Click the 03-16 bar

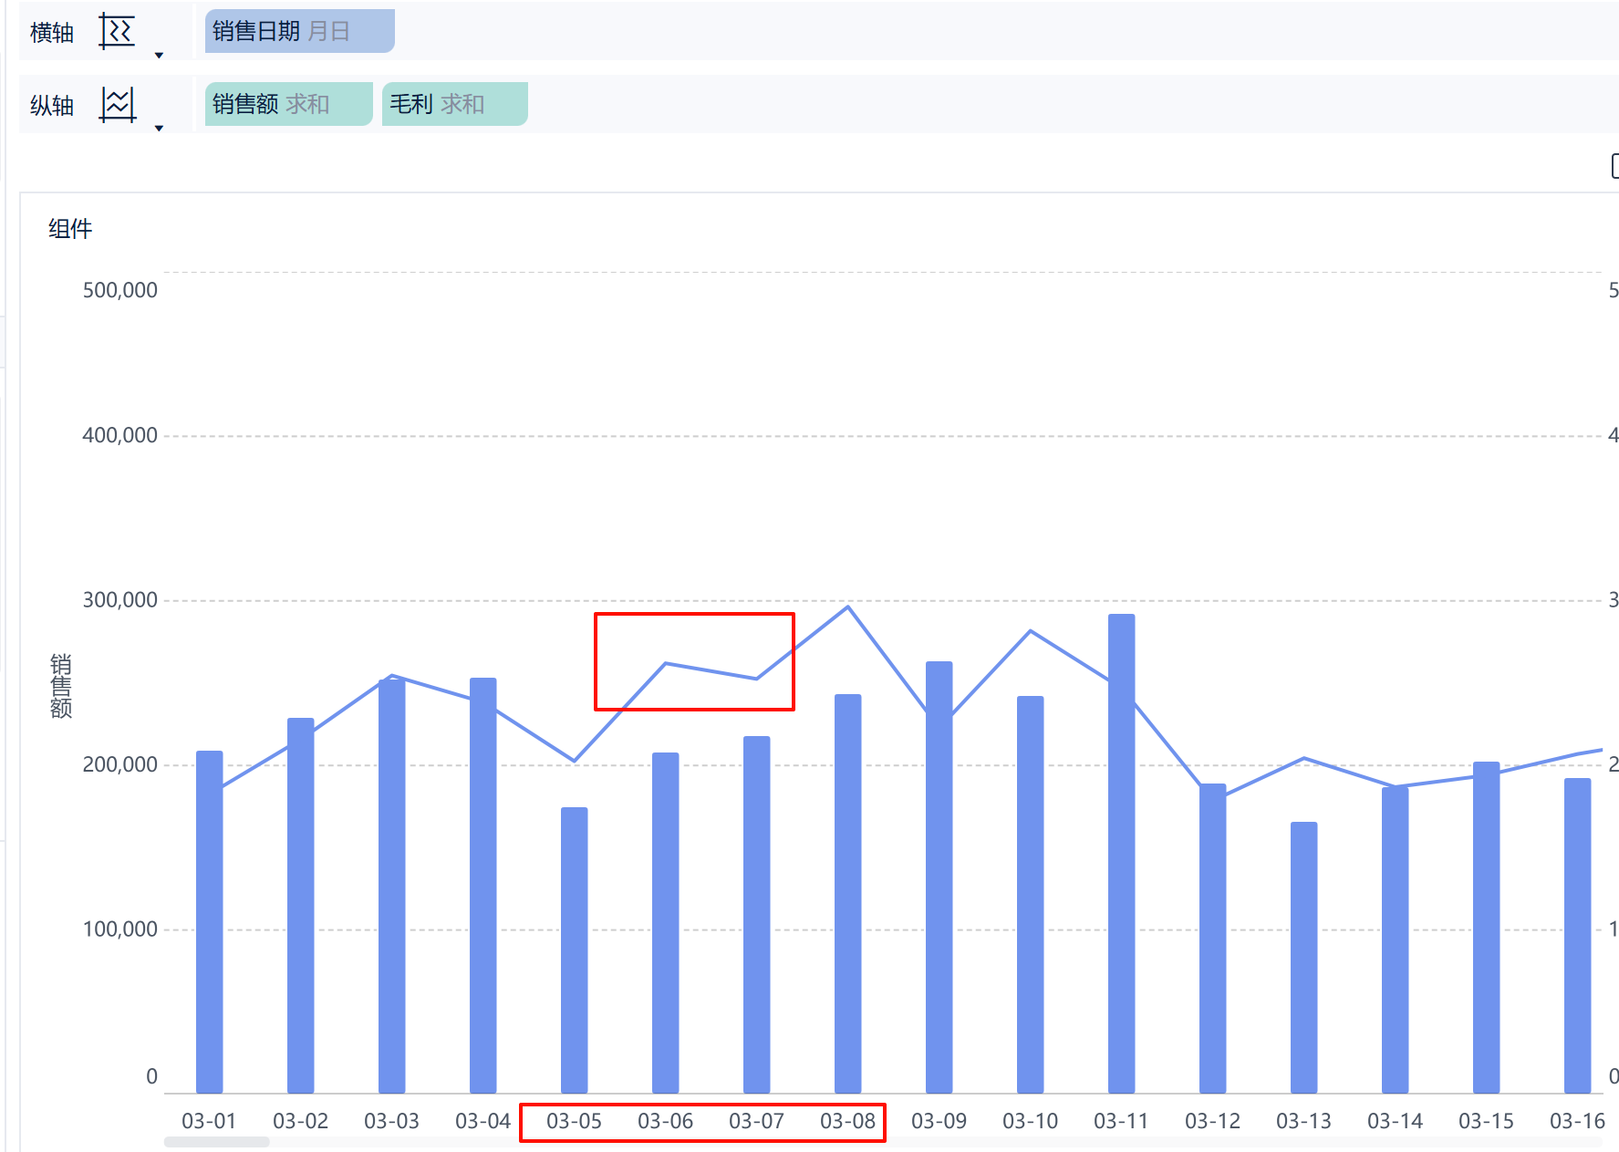[x=1578, y=936]
